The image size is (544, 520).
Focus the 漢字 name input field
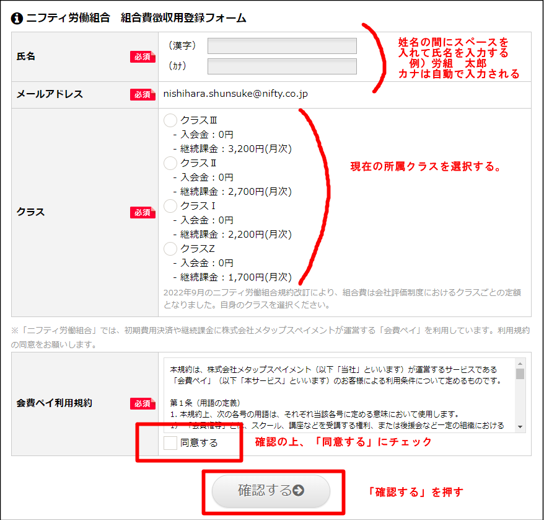click(x=282, y=46)
